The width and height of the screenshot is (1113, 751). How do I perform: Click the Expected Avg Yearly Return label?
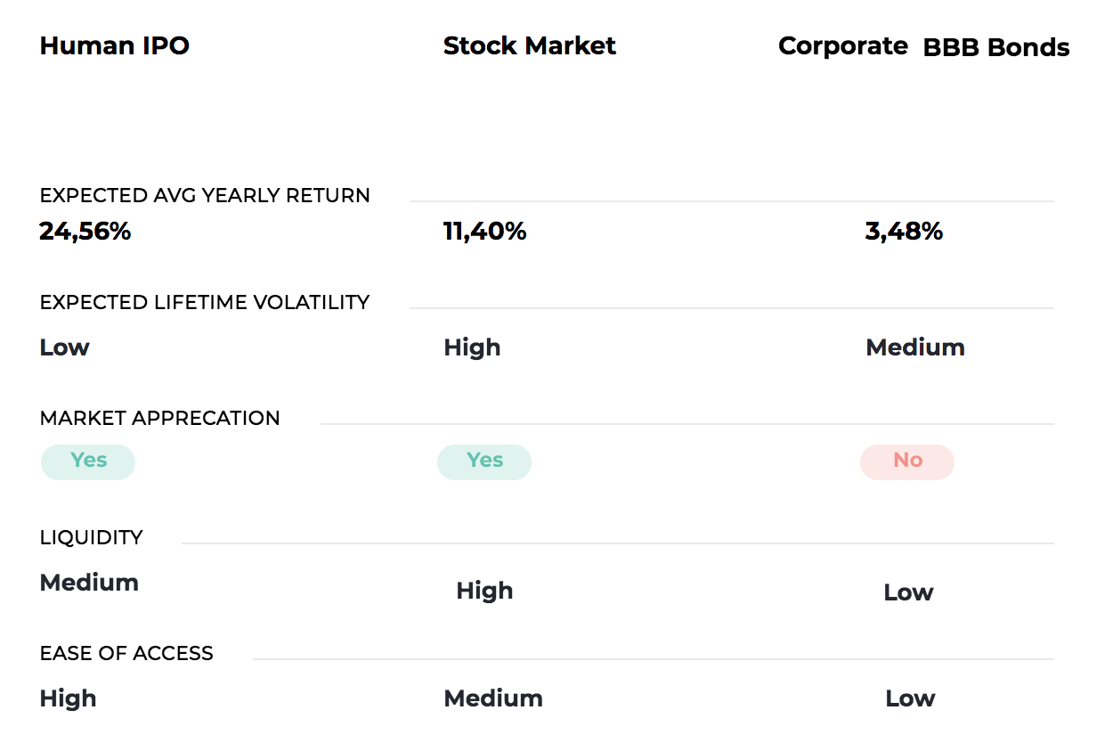coord(205,196)
